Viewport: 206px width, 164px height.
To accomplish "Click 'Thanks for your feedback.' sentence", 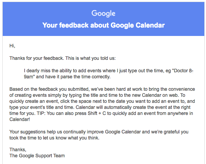I will coord(37,58).
